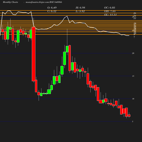The width and height of the screenshot is (142, 142).
Task: Click the upper axis label 7
Action: (x=134, y=37)
